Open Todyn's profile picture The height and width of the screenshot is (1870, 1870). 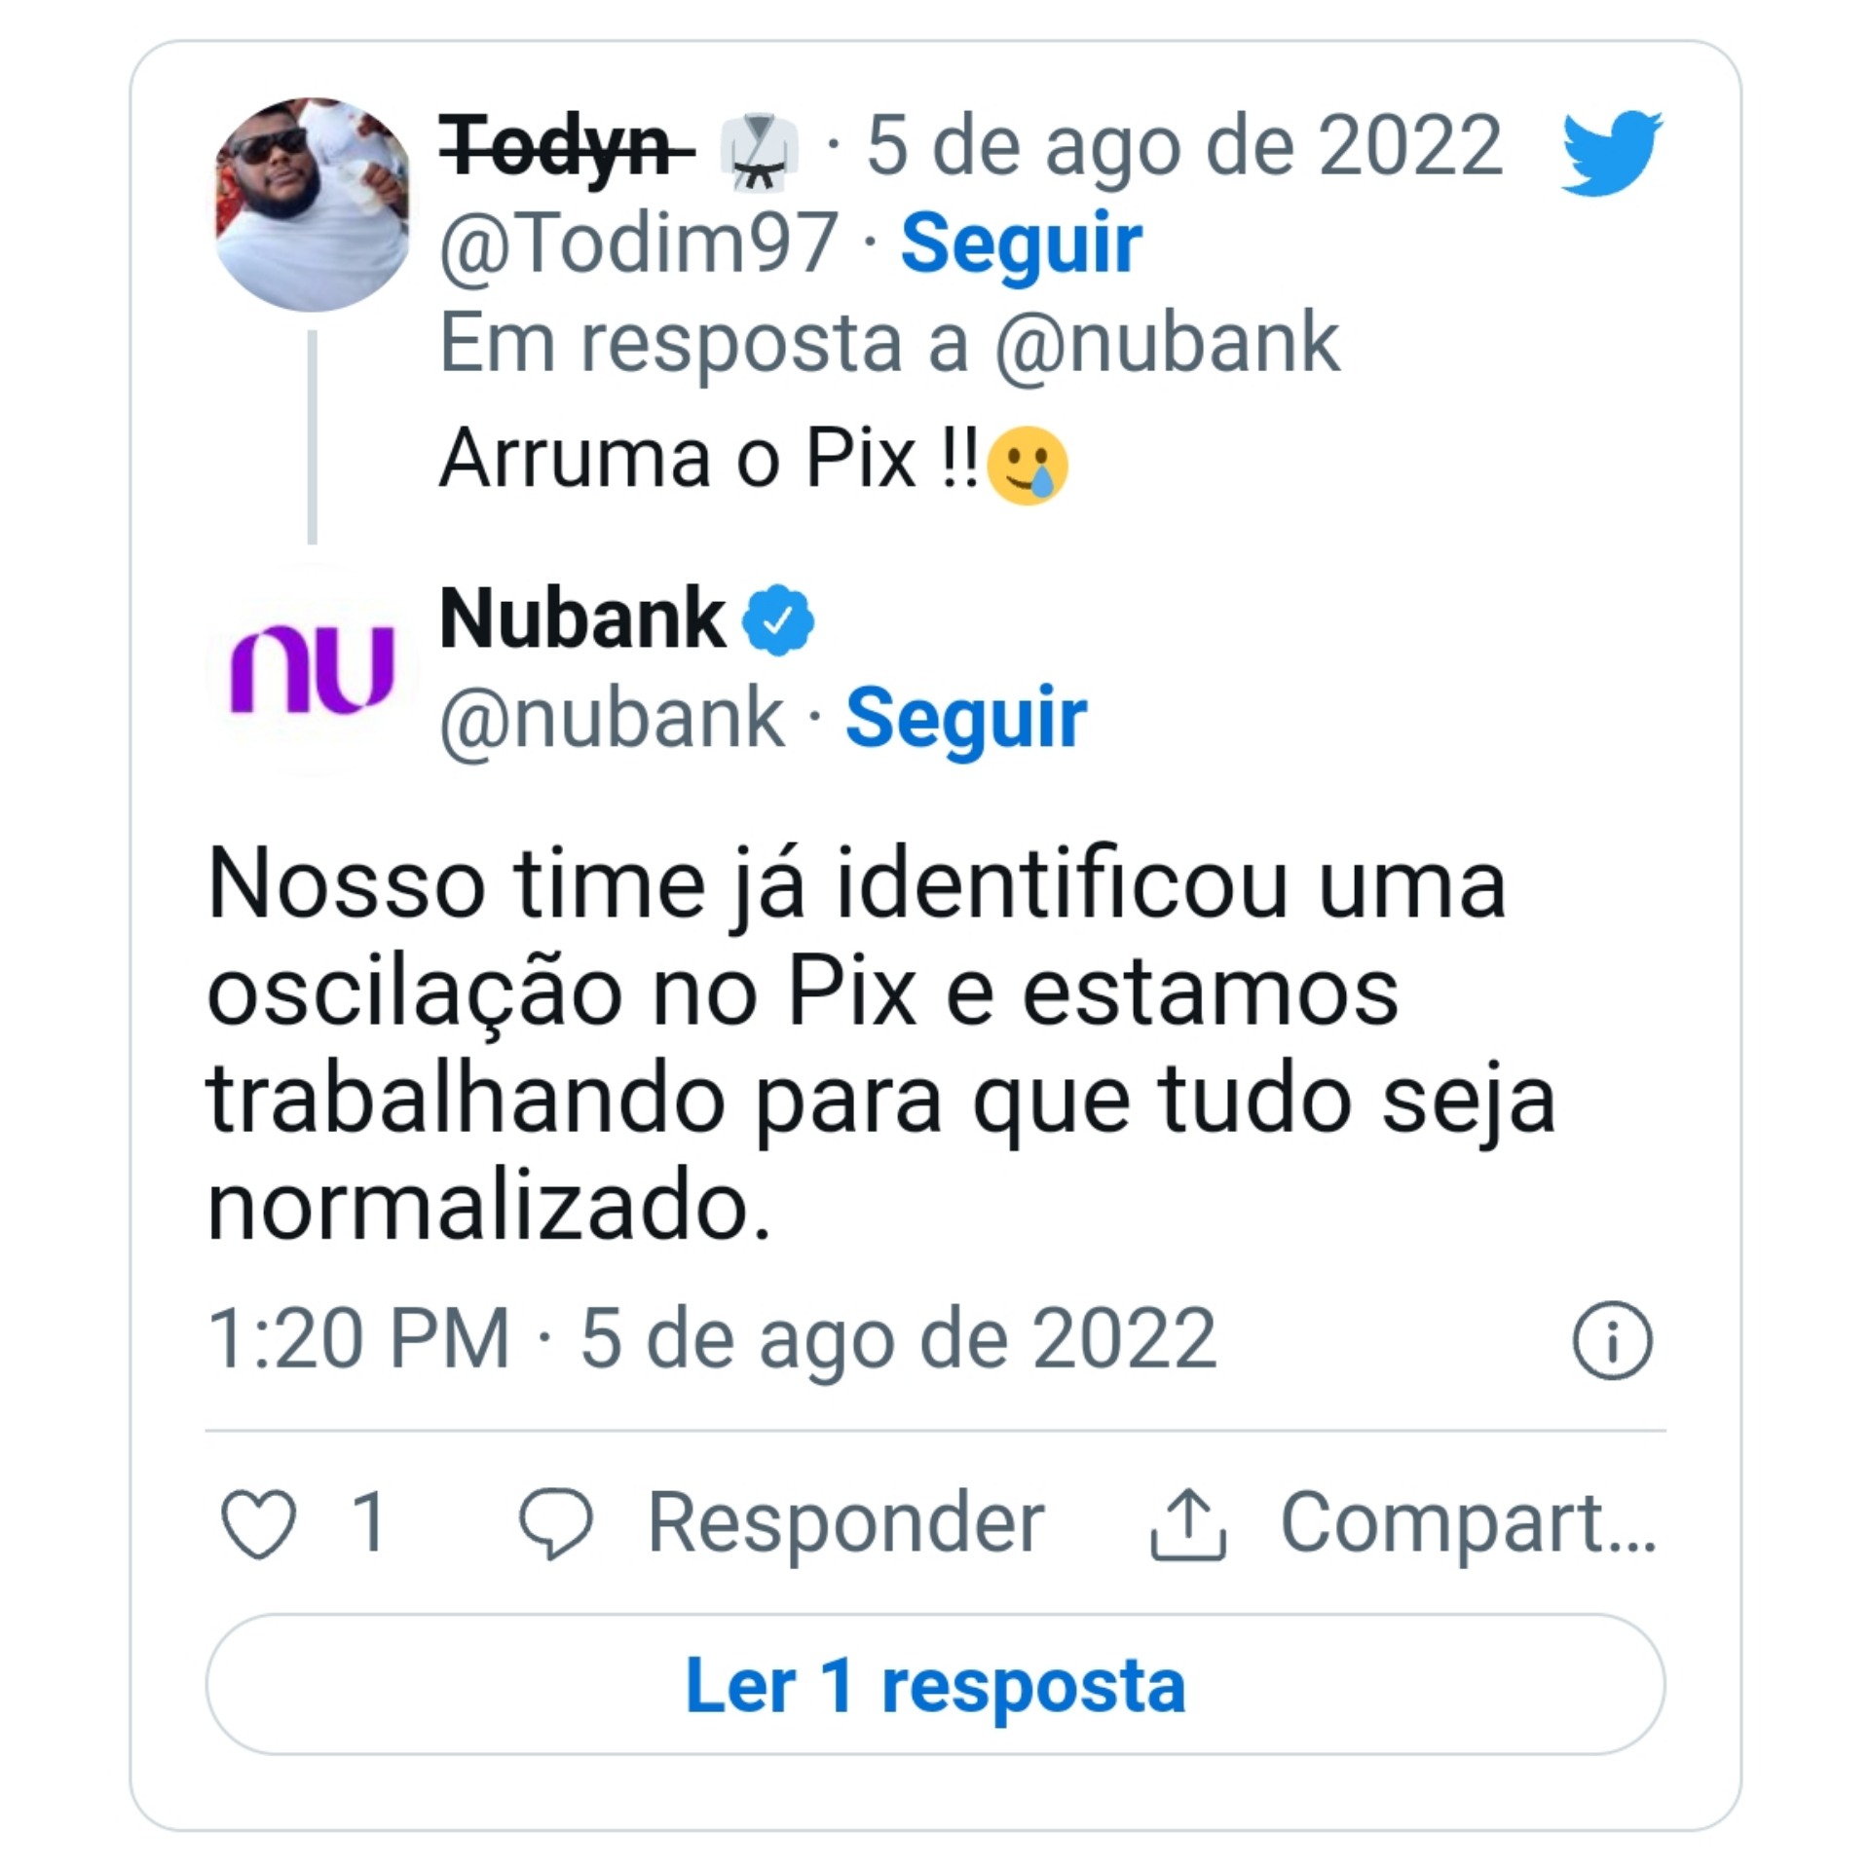312,205
